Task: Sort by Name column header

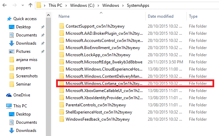Action: (x=64, y=16)
